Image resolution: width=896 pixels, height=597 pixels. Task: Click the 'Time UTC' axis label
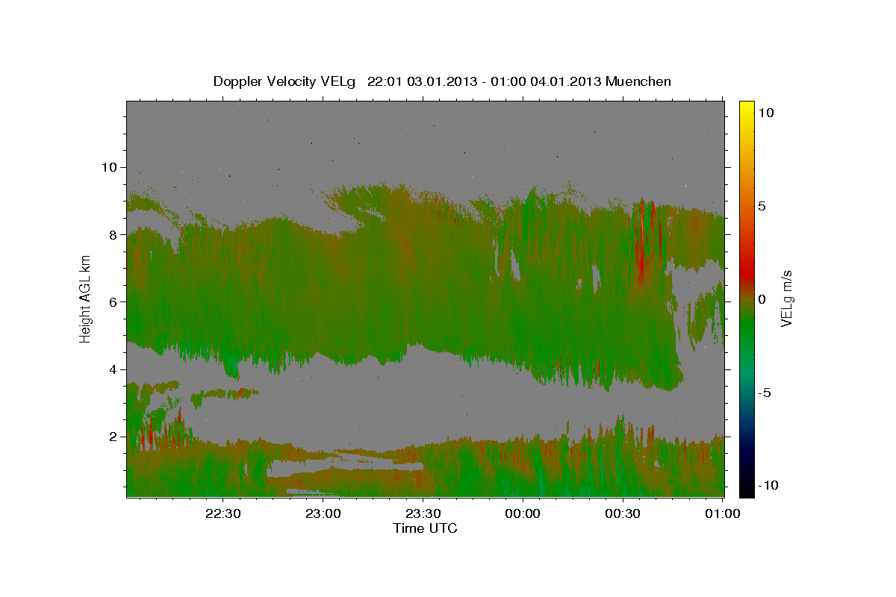[425, 528]
